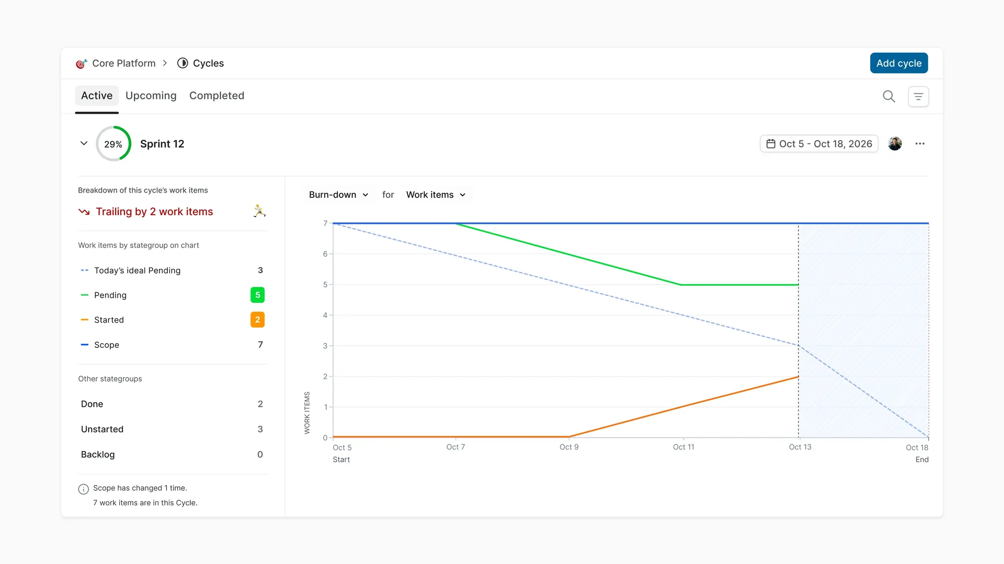Toggle the Started legend entry
The height and width of the screenshot is (564, 1004).
[x=173, y=320]
